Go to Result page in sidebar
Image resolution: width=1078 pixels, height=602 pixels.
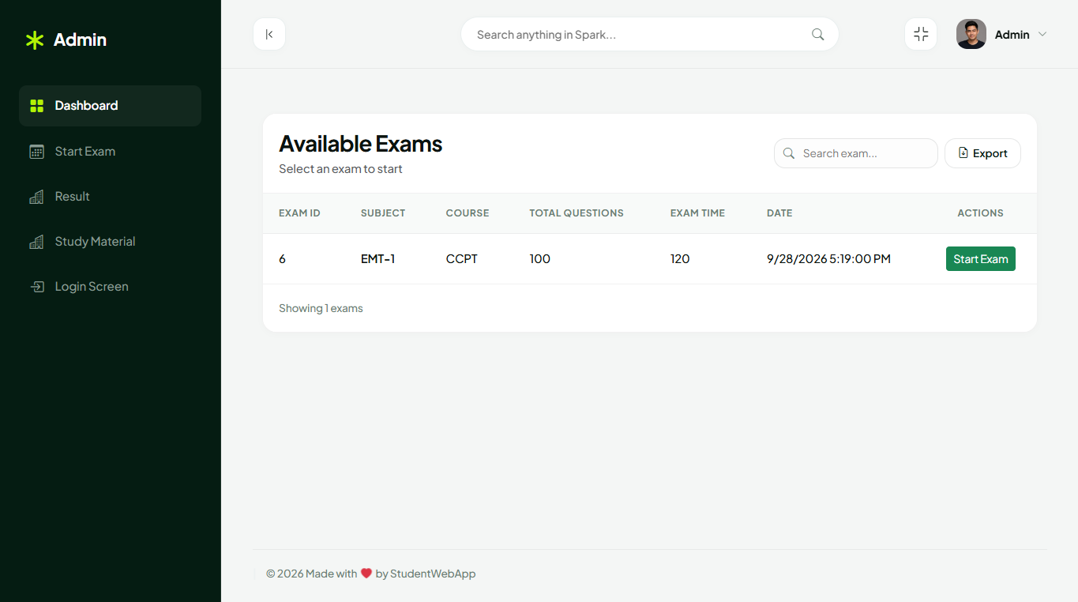point(110,197)
